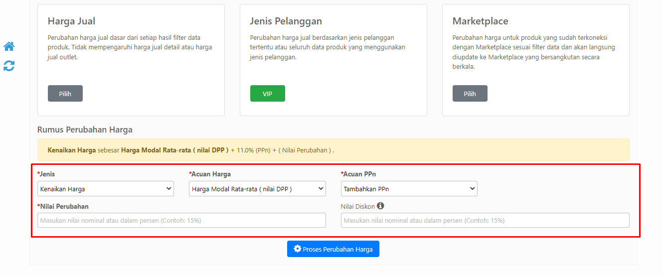Choose Pilih under Marketplace card
The width and height of the screenshot is (663, 277).
pyautogui.click(x=470, y=94)
